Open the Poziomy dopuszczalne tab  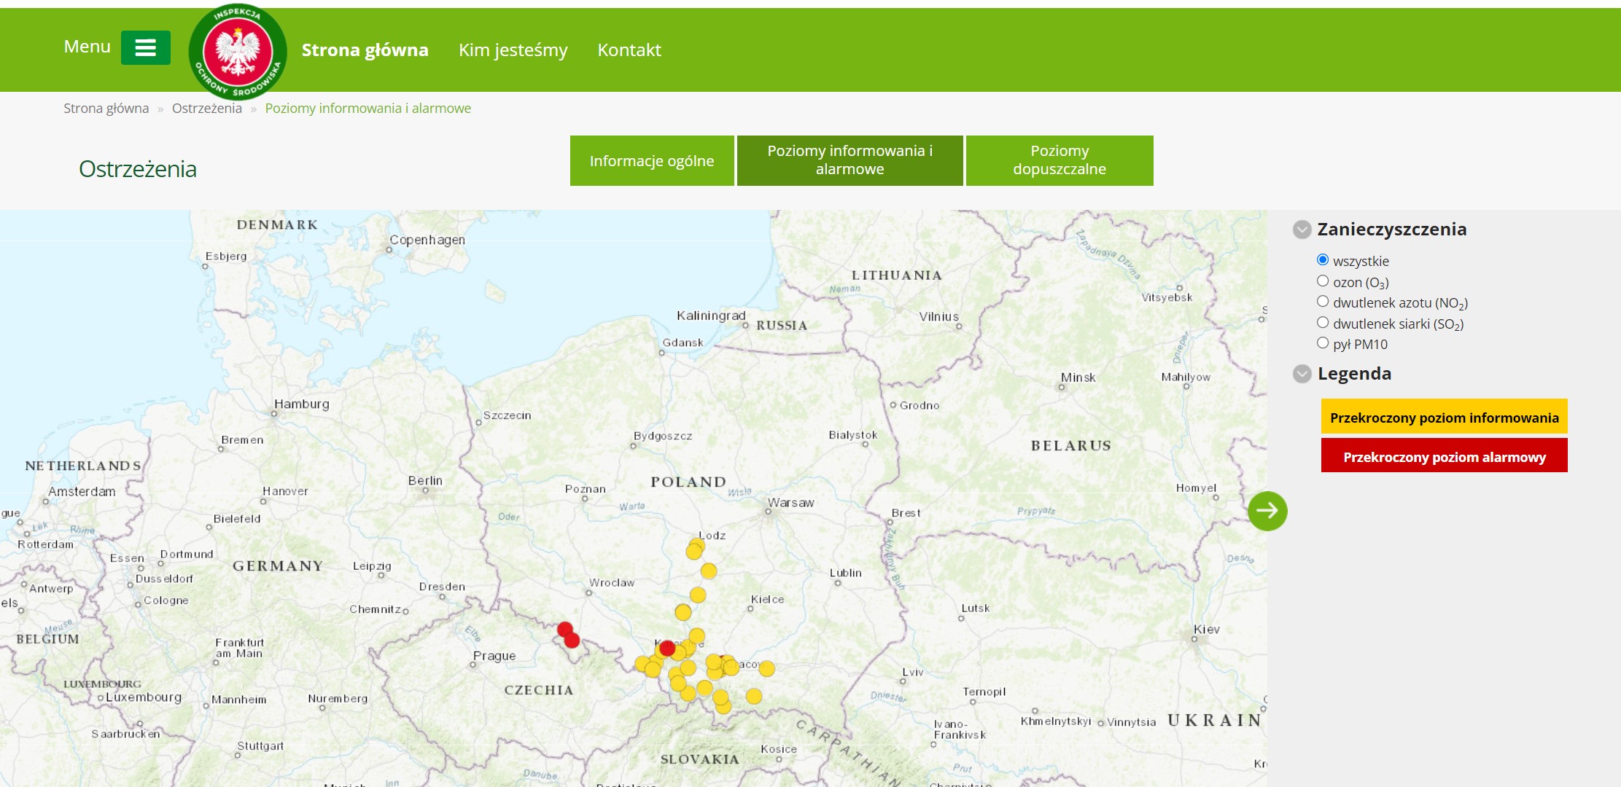tap(1060, 160)
